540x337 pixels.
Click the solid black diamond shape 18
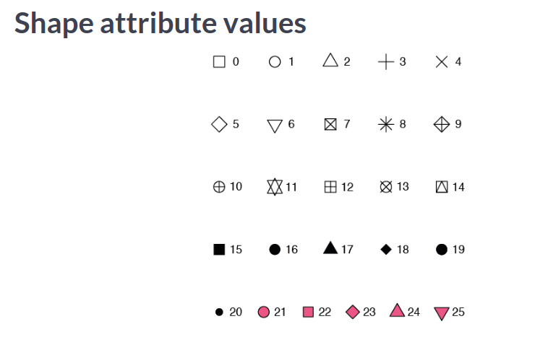click(386, 250)
